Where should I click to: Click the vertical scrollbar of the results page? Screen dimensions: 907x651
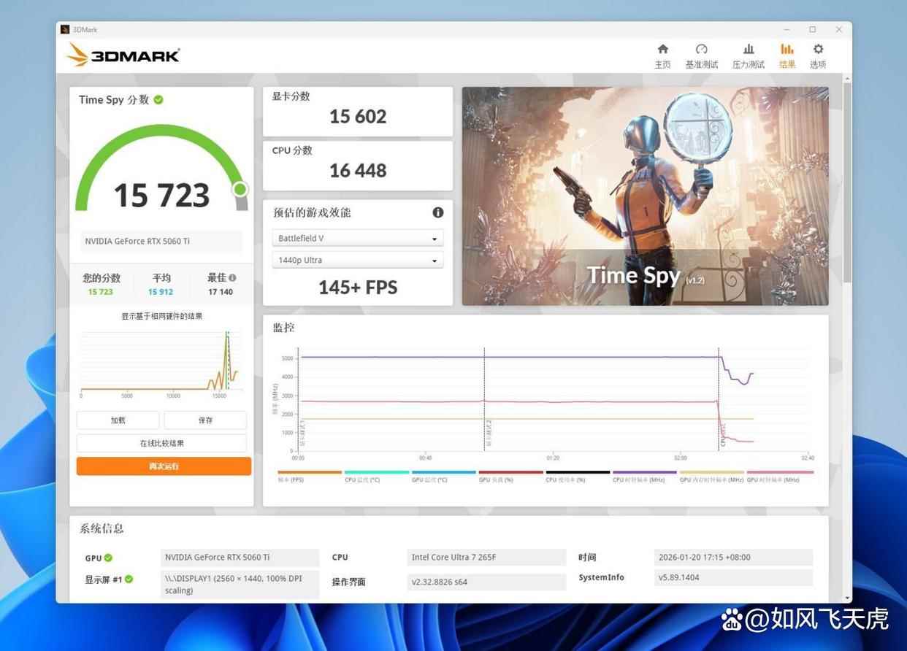tap(847, 182)
